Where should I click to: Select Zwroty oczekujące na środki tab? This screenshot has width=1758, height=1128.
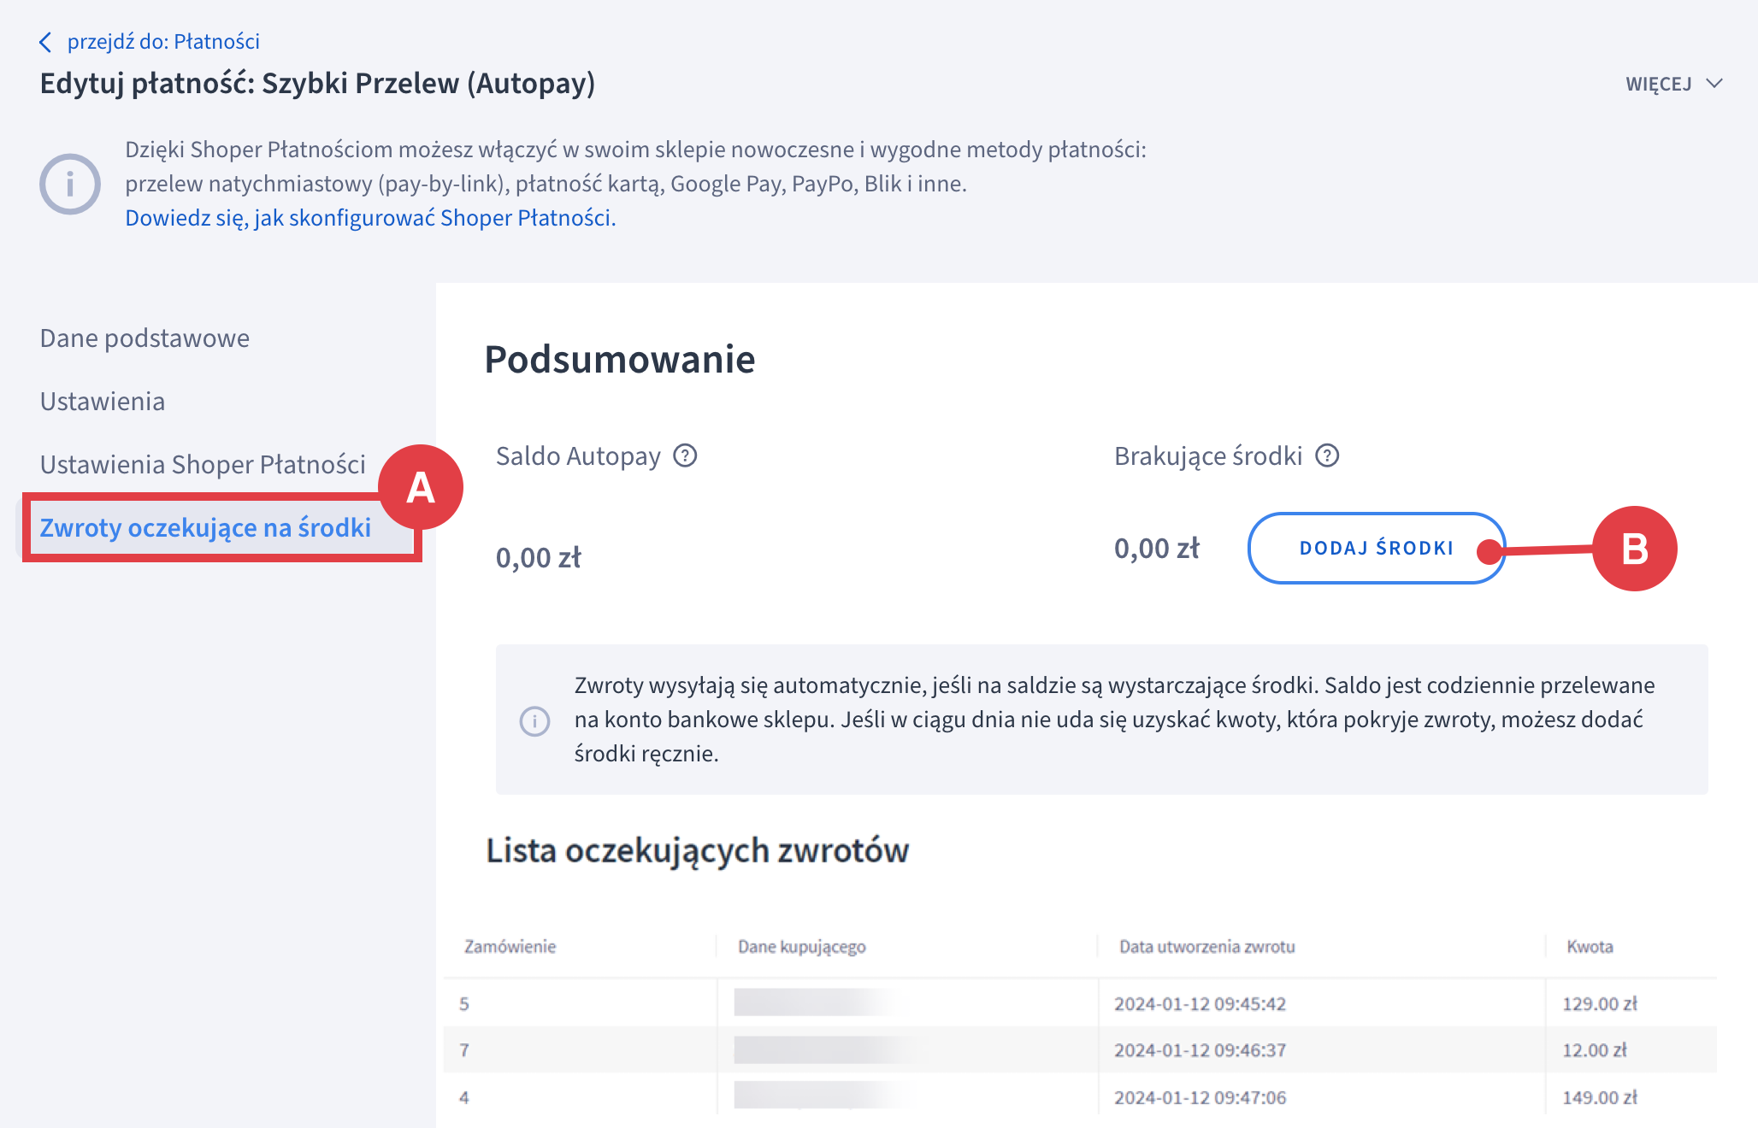205,527
